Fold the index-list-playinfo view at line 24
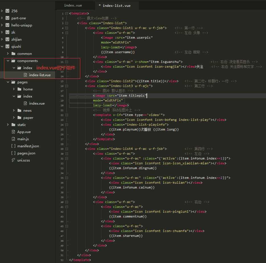Viewport: 266px width, 263px height. point(67,125)
